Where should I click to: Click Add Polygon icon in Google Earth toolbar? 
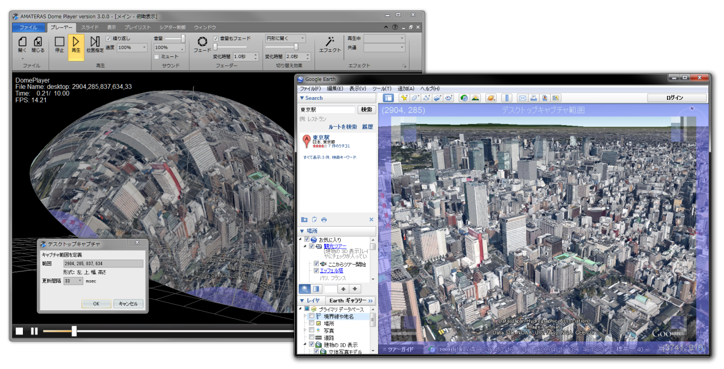pos(415,98)
